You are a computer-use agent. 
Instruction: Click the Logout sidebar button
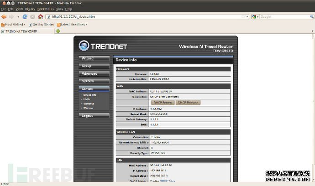click(94, 116)
